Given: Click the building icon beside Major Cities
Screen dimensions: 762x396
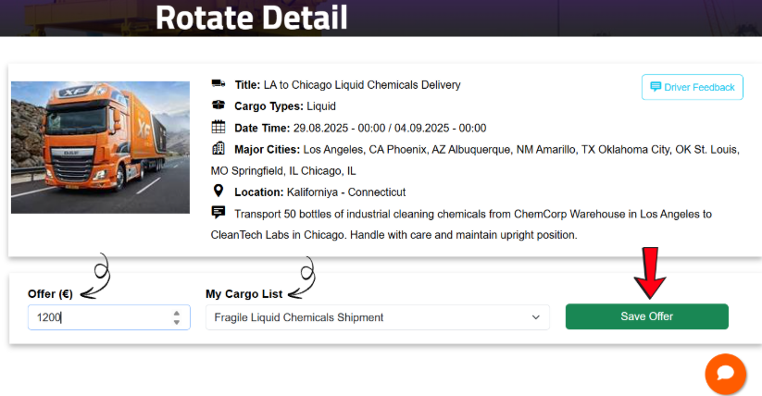Looking at the screenshot, I should (219, 148).
